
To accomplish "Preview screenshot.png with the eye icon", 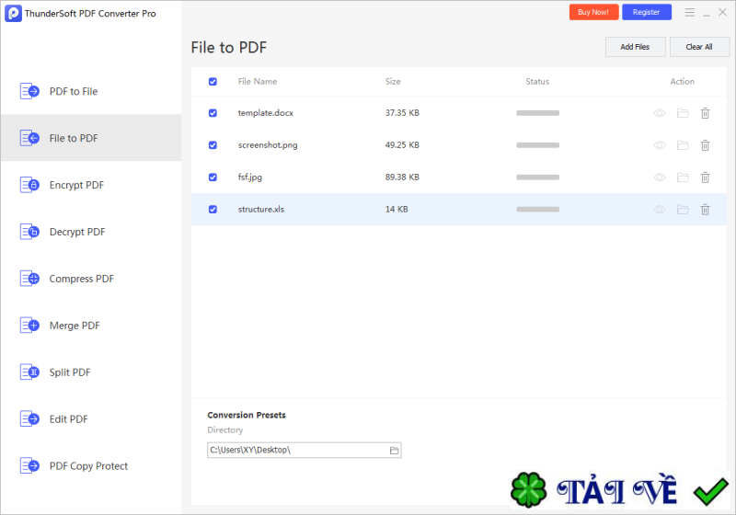I will [x=660, y=145].
